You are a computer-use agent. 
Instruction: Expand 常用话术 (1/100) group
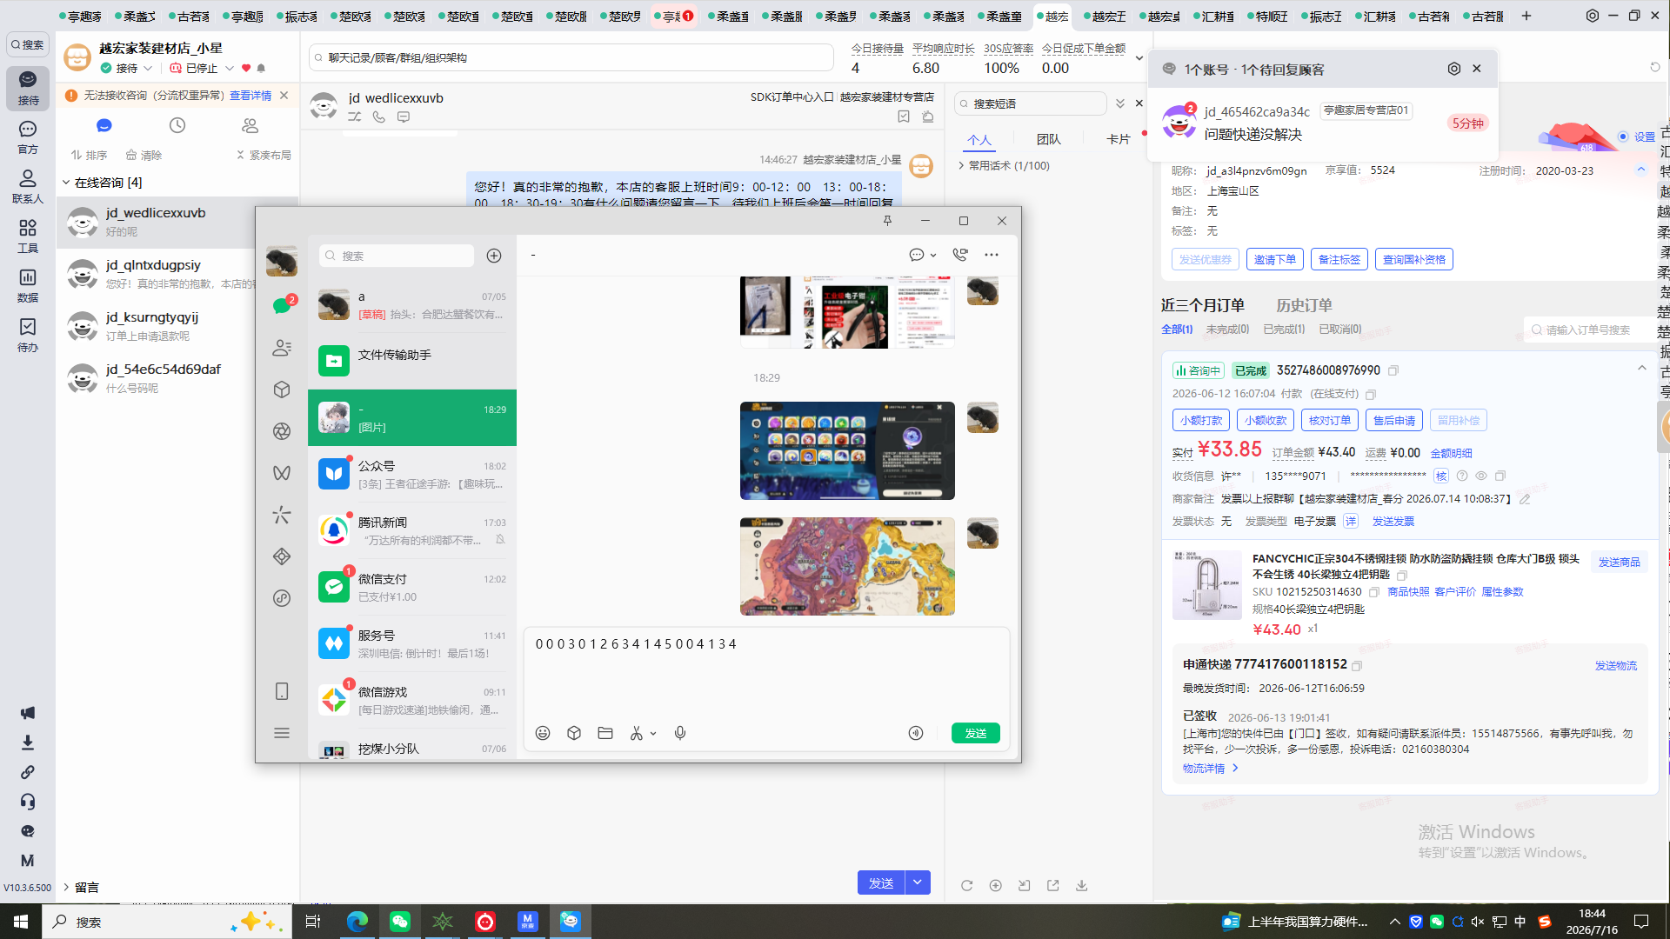(961, 165)
